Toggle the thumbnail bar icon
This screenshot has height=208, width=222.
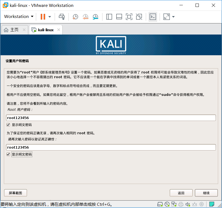click(x=119, y=17)
